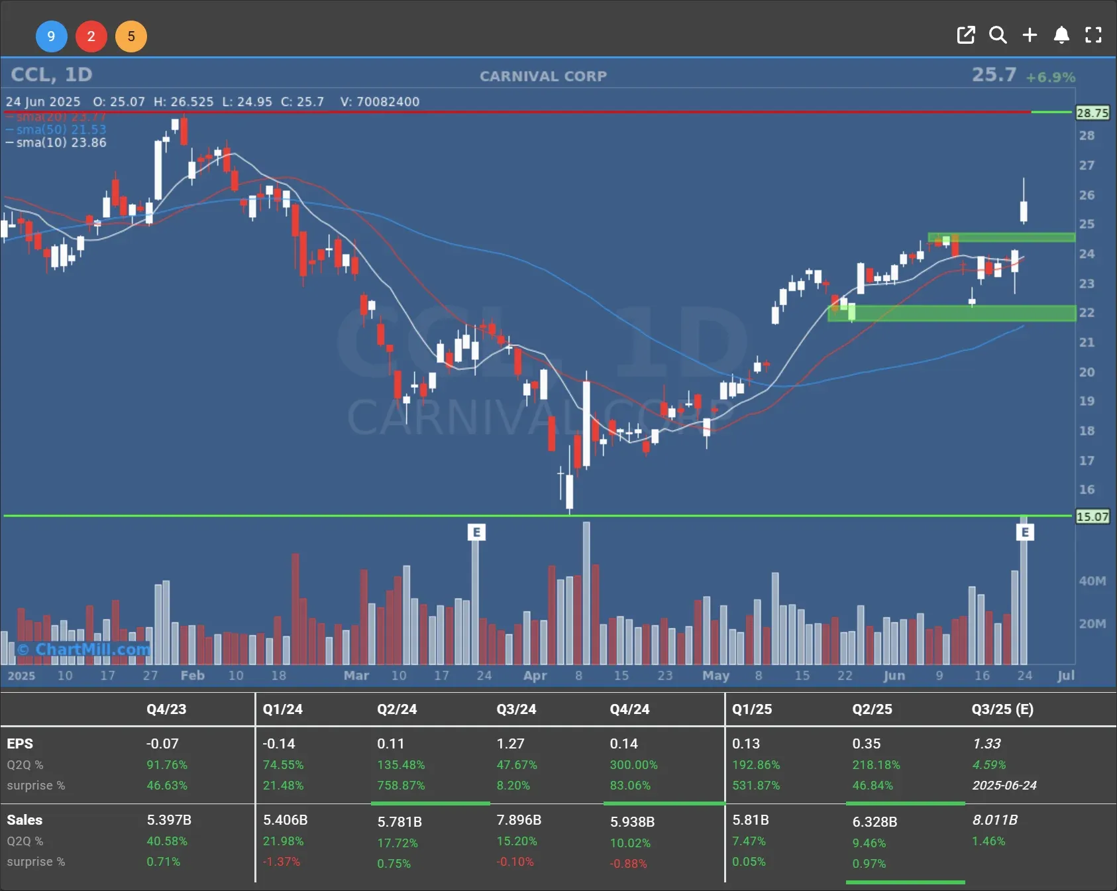
Task: Click the EPS surprise 758.87%
Action: 401,786
